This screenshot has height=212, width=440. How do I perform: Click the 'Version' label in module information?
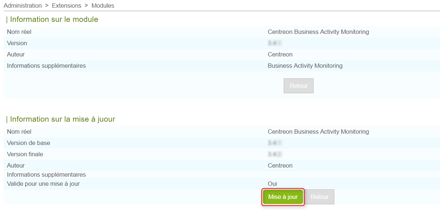pos(17,43)
